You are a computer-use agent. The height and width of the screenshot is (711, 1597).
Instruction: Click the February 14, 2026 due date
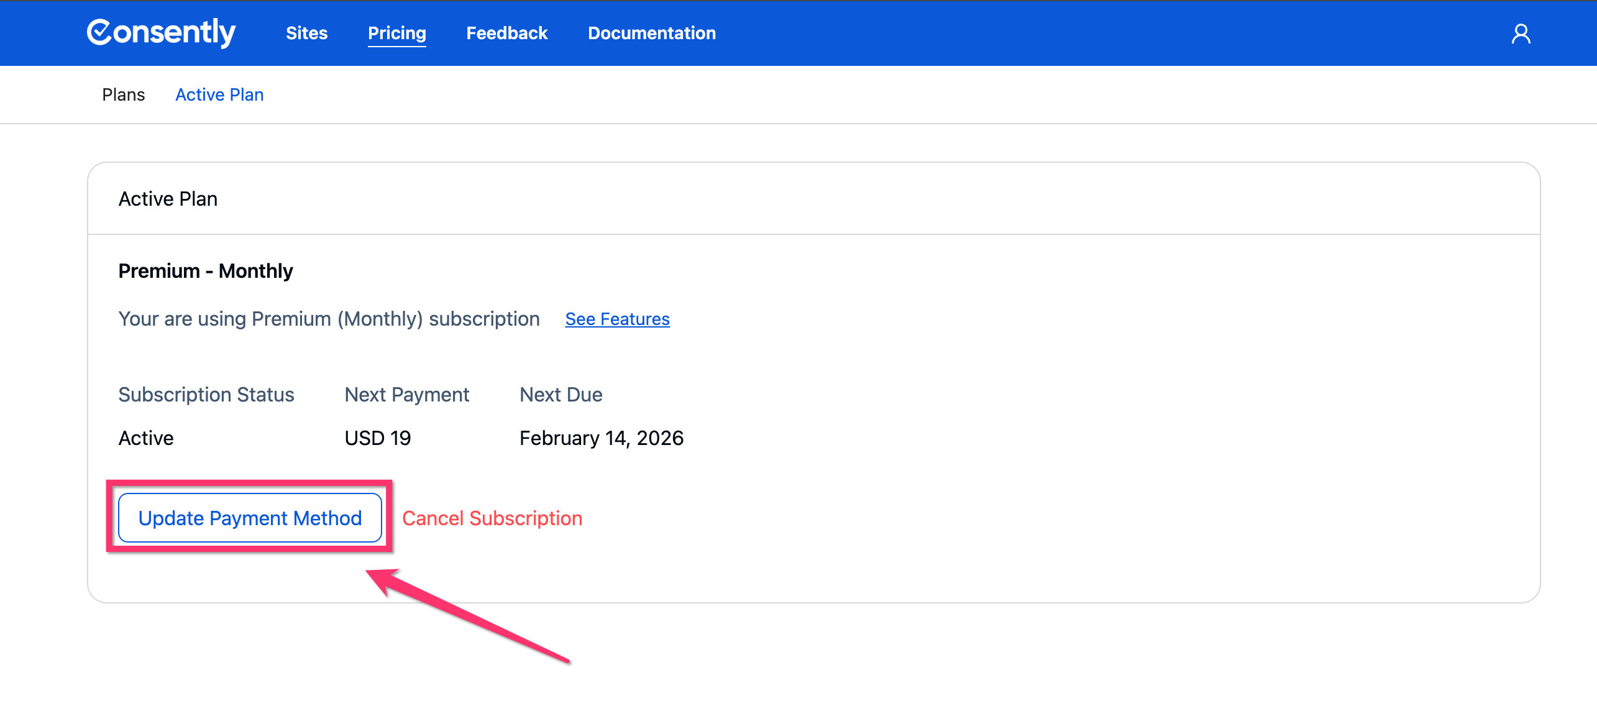tap(601, 438)
